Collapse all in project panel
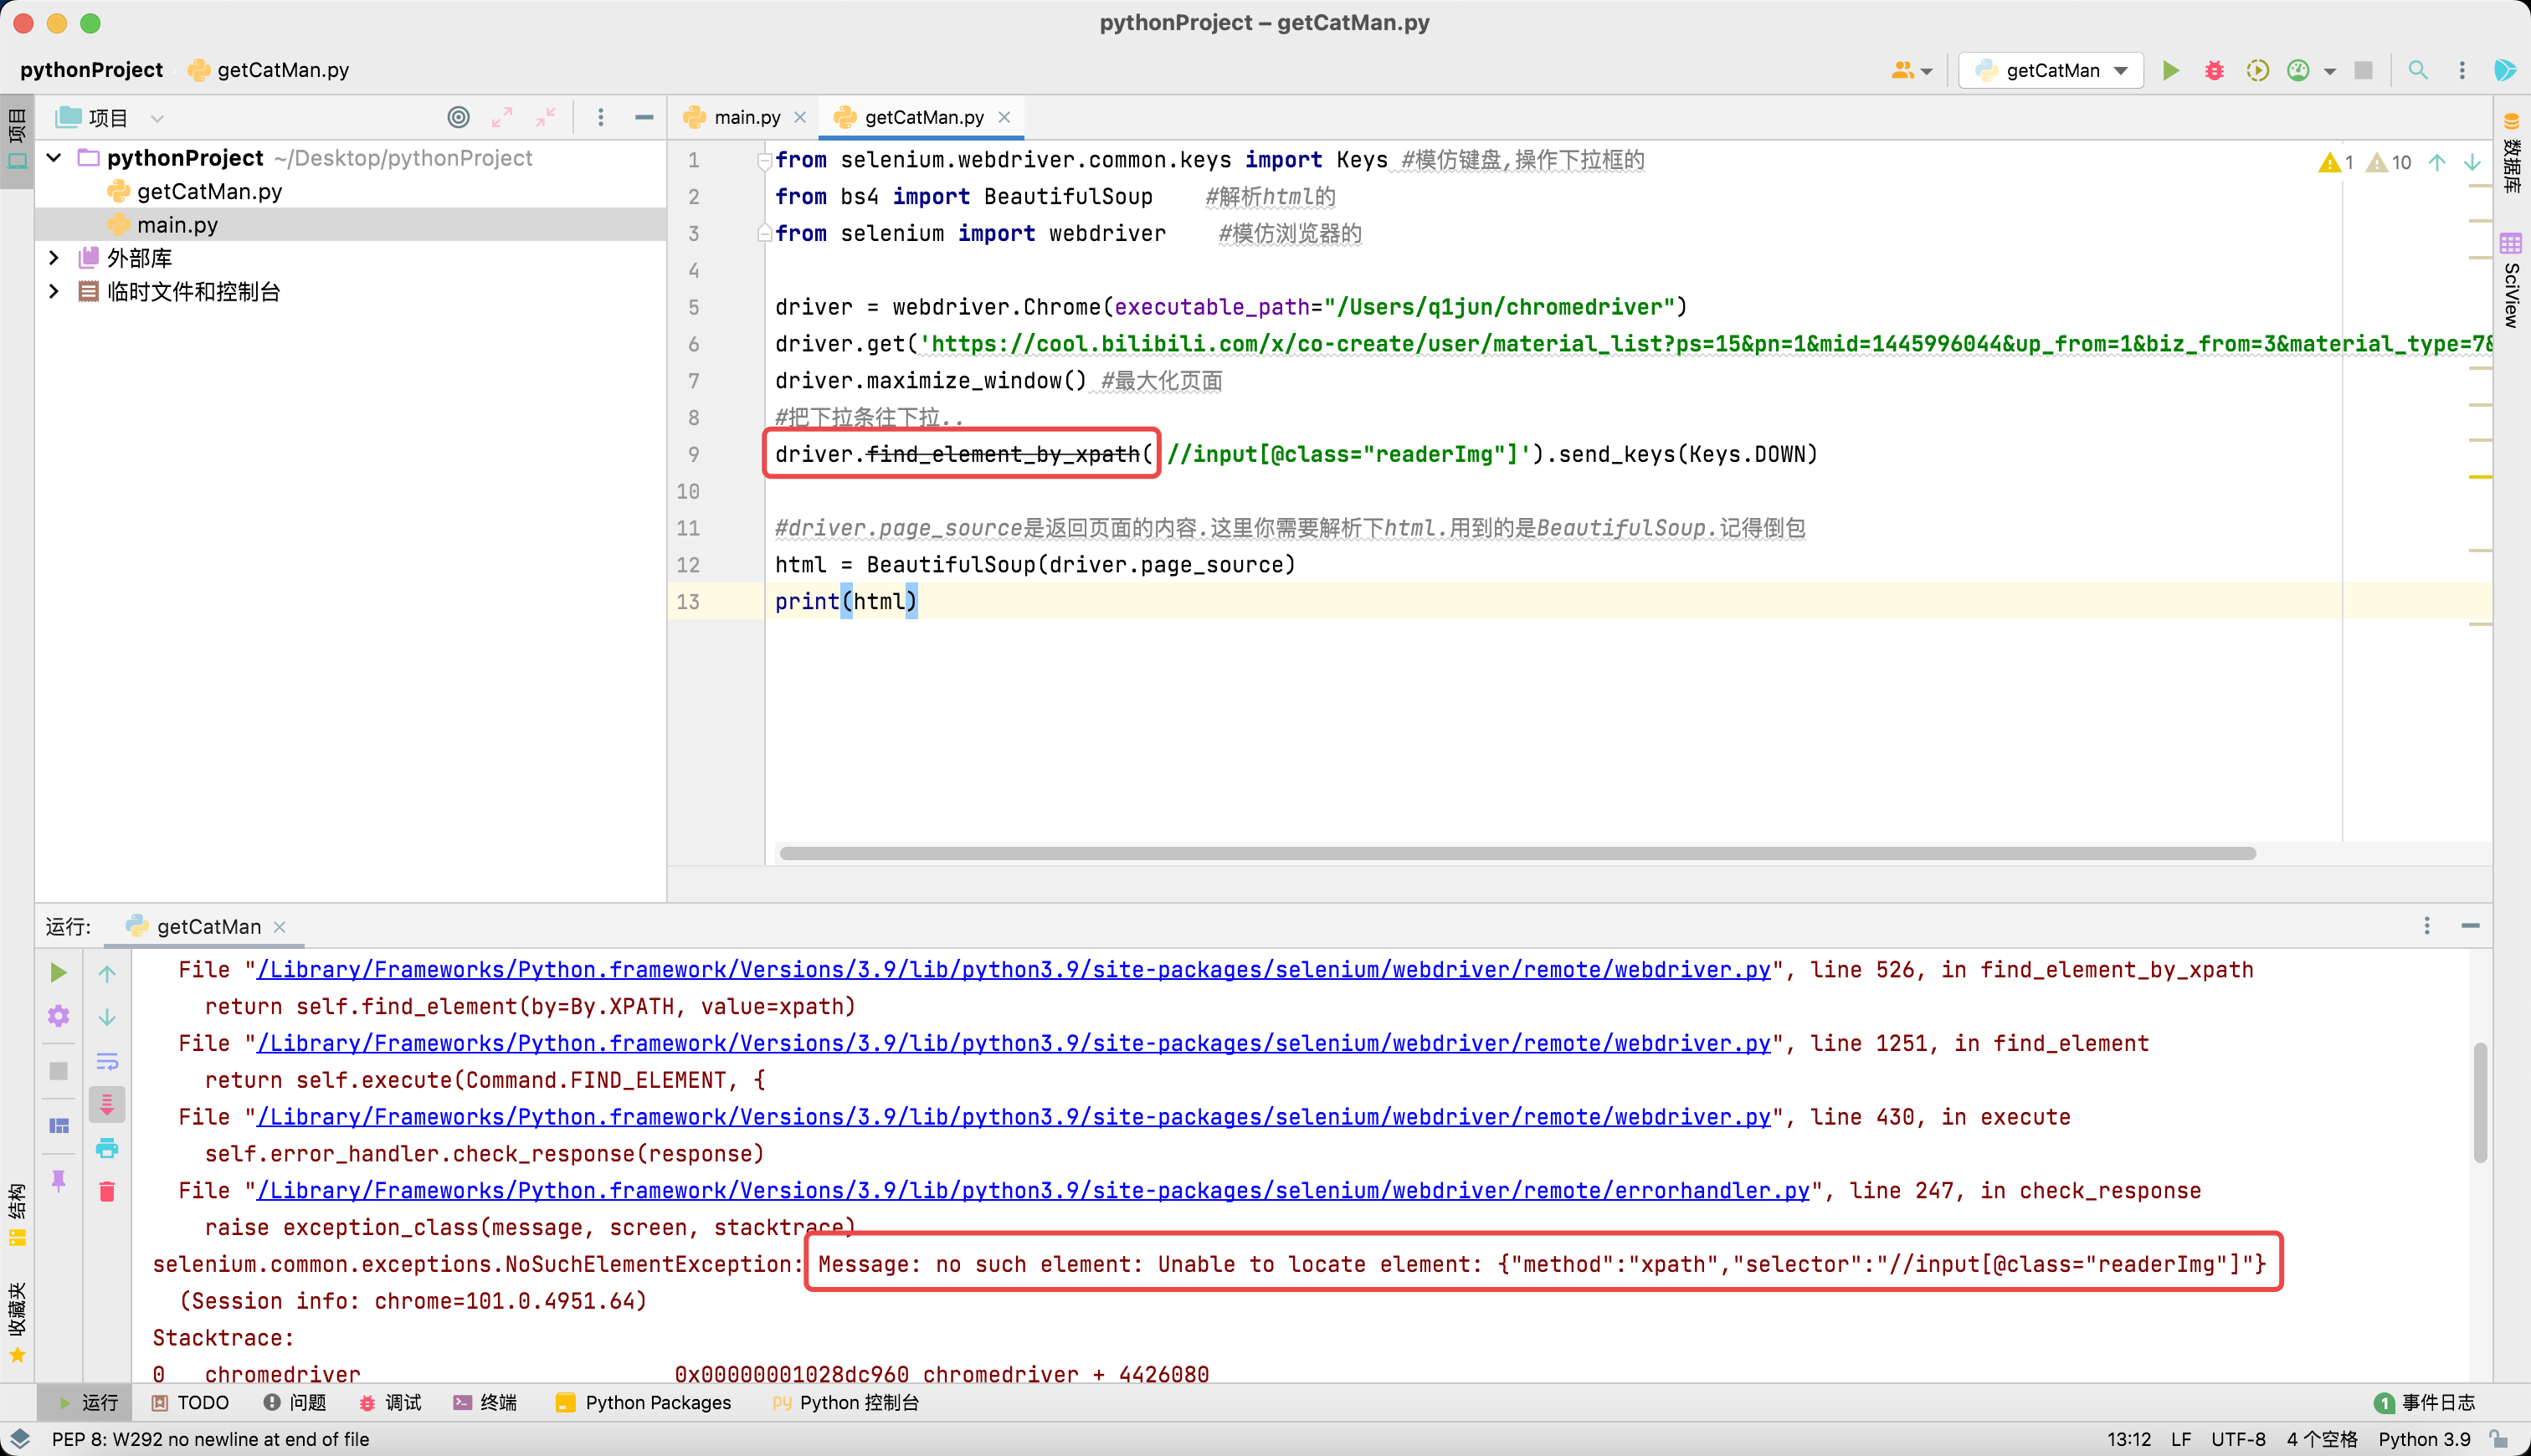This screenshot has width=2531, height=1456. click(x=545, y=117)
